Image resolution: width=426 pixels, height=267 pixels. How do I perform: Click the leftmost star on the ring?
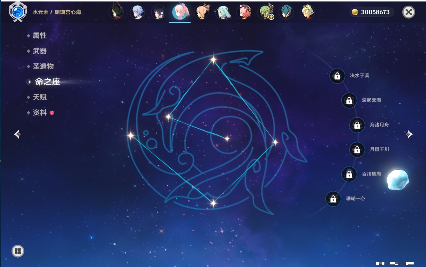131,136
